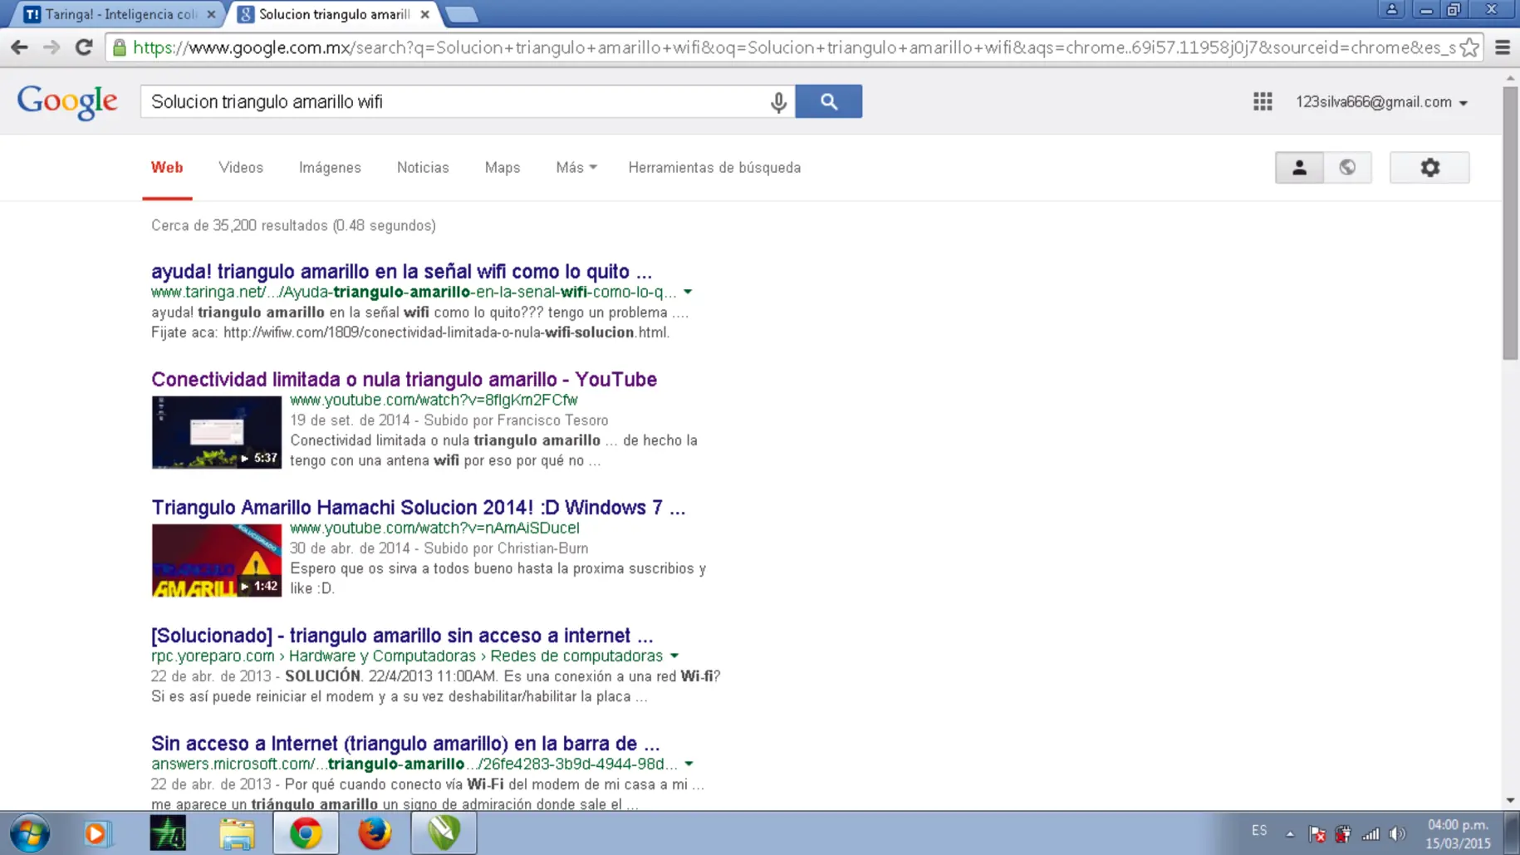
Task: Click the scrollbar up arrow
Action: (x=1510, y=78)
